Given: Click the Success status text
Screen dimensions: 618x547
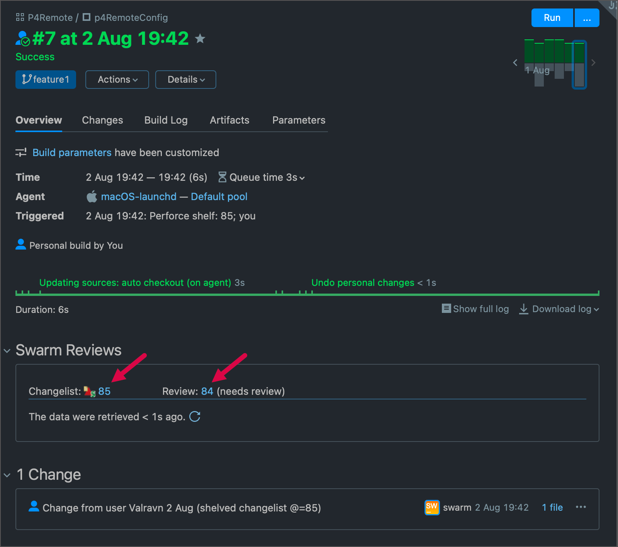Looking at the screenshot, I should (x=35, y=57).
